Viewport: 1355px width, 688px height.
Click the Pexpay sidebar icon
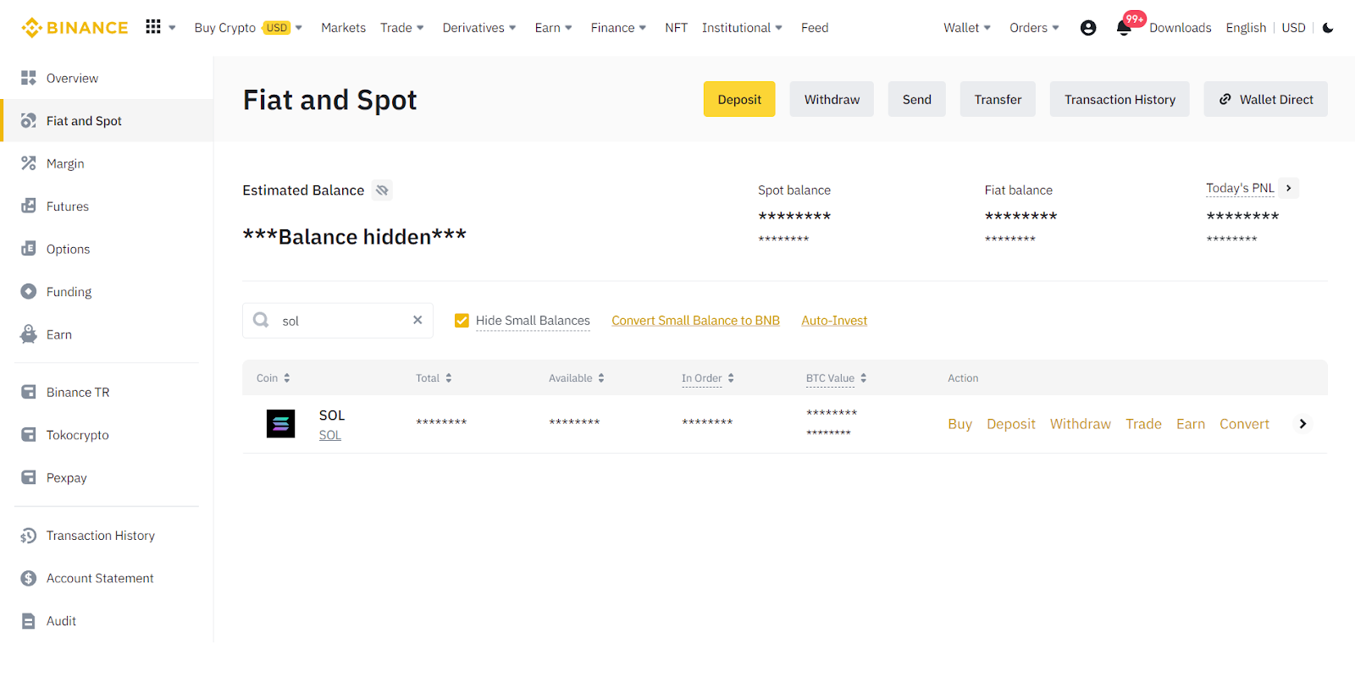coord(29,477)
